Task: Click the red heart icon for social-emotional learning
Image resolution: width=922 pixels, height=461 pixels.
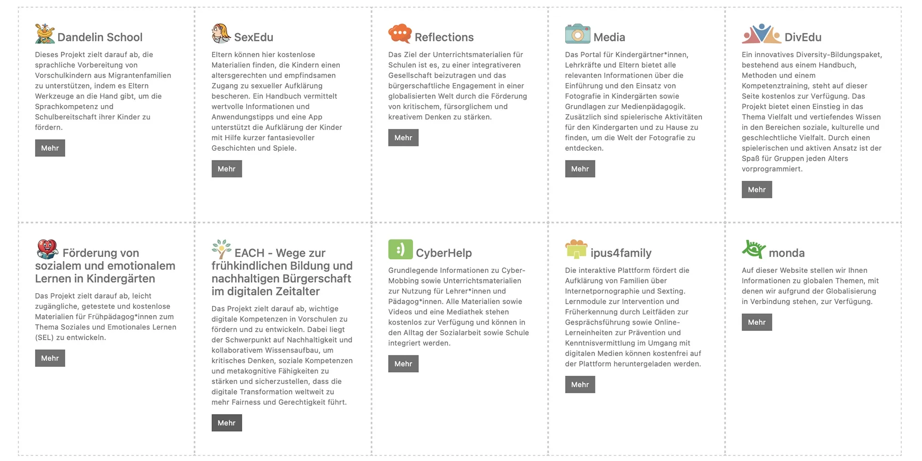Action: (x=47, y=249)
